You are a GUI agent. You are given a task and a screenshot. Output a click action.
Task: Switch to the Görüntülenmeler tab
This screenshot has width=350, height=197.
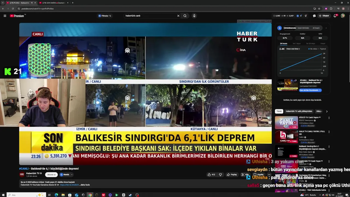(290, 28)
